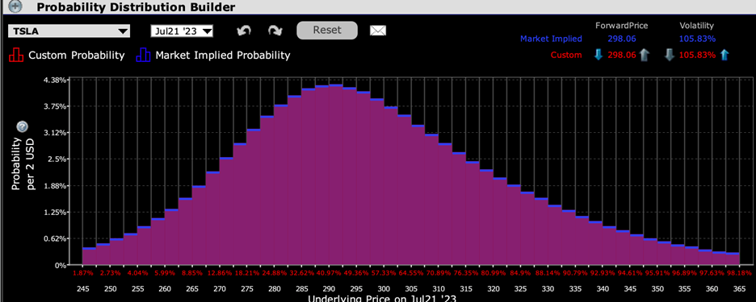756x302 pixels.
Task: Click the Market Implied volatility value
Action: coord(697,39)
